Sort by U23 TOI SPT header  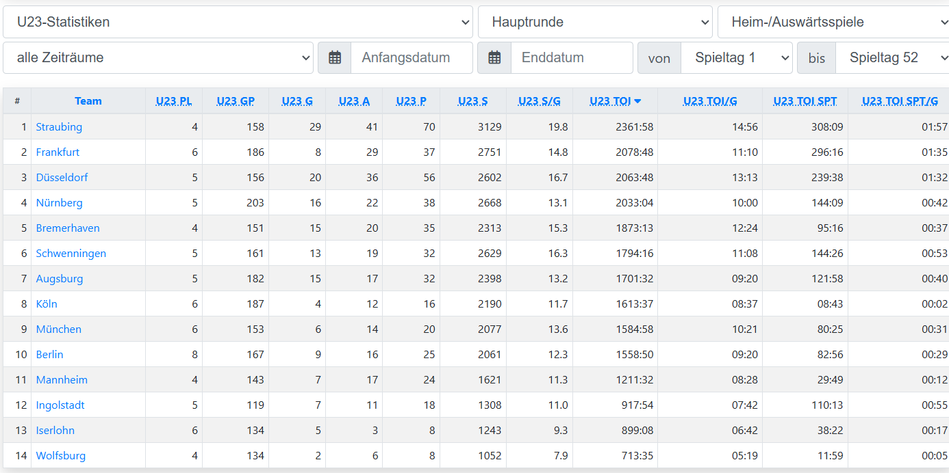805,101
